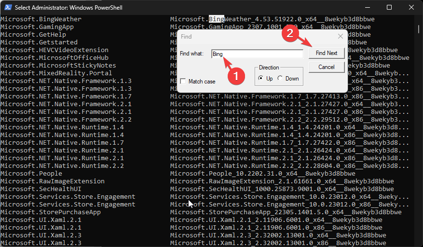This screenshot has width=423, height=247.
Task: Click Microsoft.SecHealthUI_1000.25873.9001.0_x64 package name
Action: click(x=282, y=189)
